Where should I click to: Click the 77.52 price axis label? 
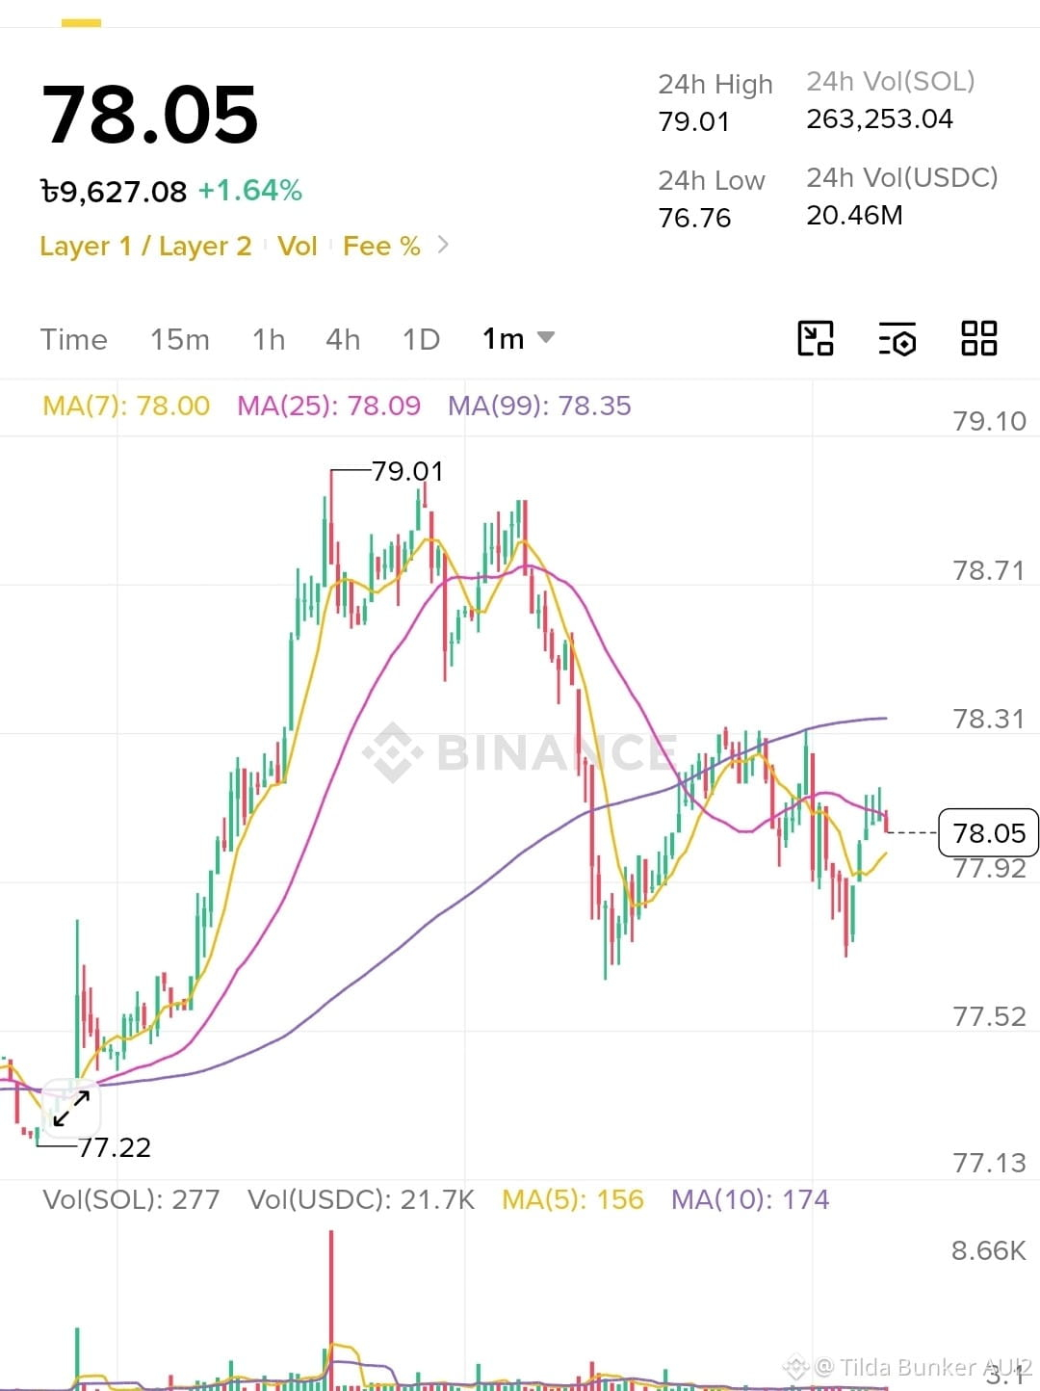989,1016
